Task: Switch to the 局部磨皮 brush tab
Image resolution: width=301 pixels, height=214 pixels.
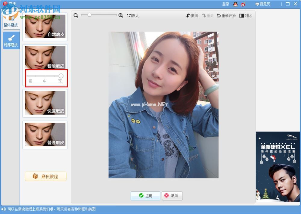Action: (x=11, y=41)
